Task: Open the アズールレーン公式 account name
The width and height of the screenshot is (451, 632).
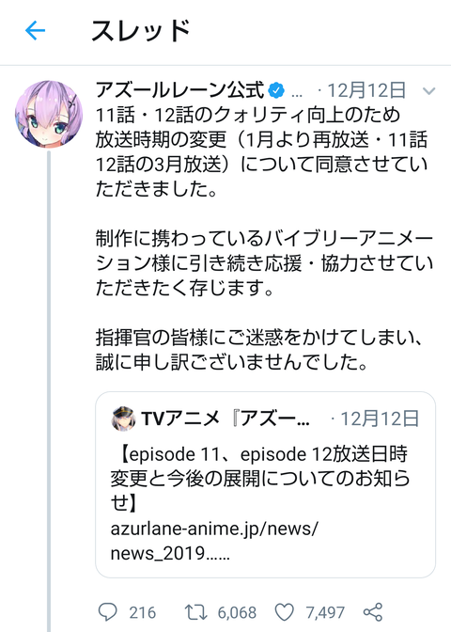Action: pos(179,90)
